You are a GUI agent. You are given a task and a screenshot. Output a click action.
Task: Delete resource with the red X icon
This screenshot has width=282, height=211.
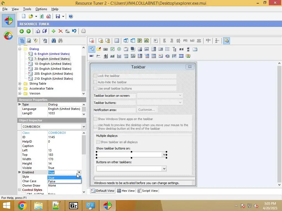click(61, 31)
